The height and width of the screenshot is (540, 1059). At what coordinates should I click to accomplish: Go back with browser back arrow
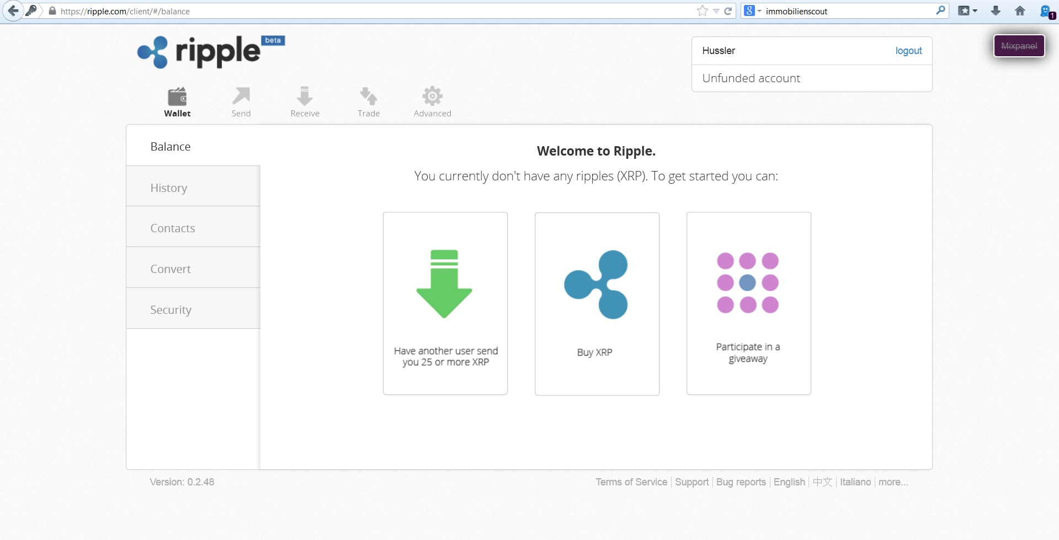point(13,11)
